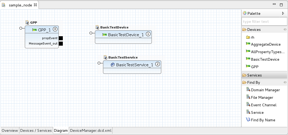Collapse the Find By palette drawer

(x=253, y=83)
